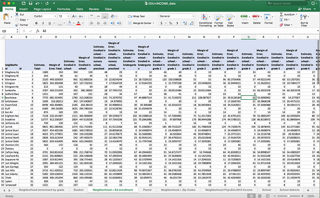Click the increase decimal places icon

[x=185, y=23]
